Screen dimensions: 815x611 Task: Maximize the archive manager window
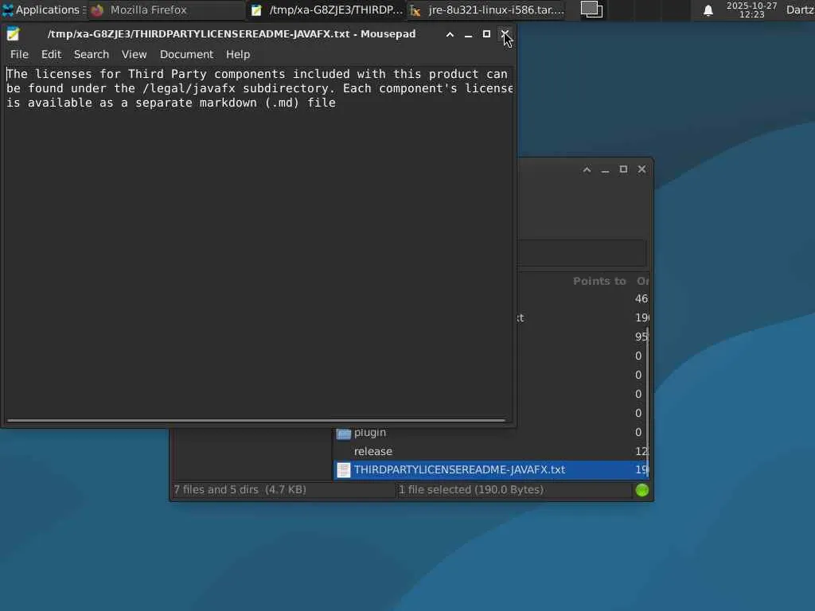[623, 169]
